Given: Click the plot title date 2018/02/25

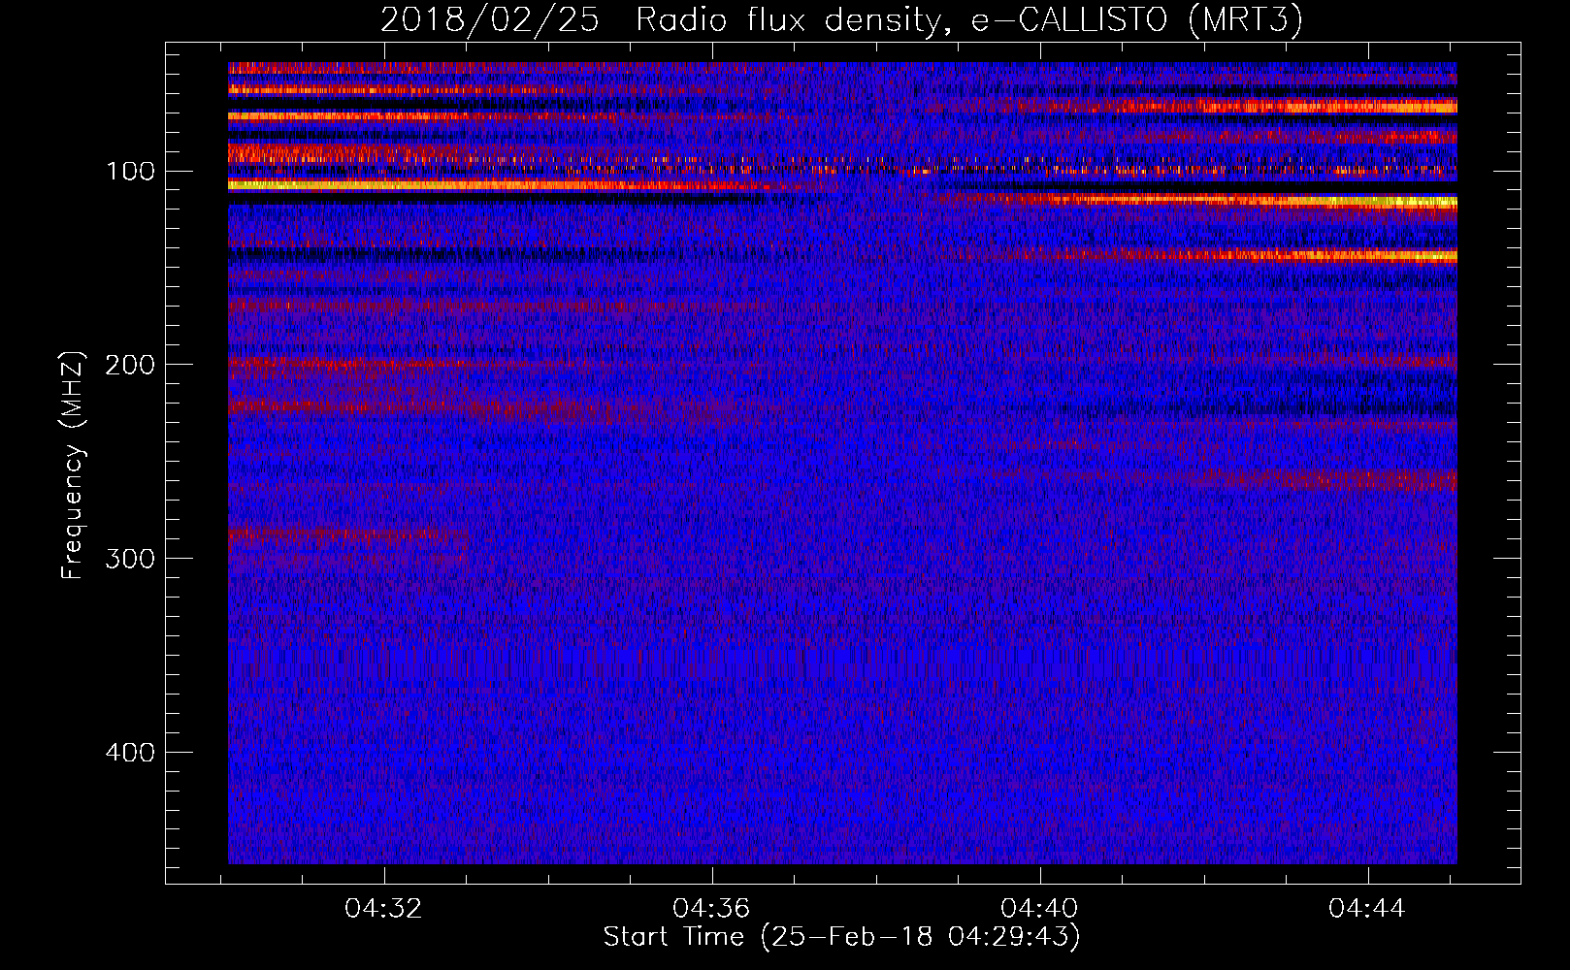Looking at the screenshot, I should click(489, 20).
